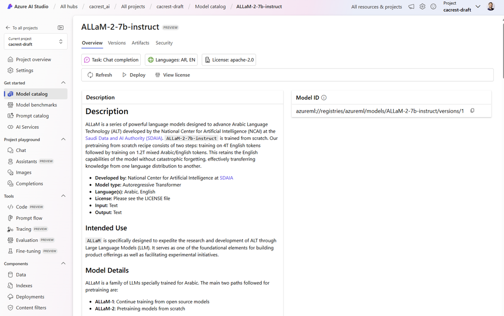This screenshot has width=504, height=316.
Task: Go to cacrest_ai breadcrumb
Action: pyautogui.click(x=99, y=7)
